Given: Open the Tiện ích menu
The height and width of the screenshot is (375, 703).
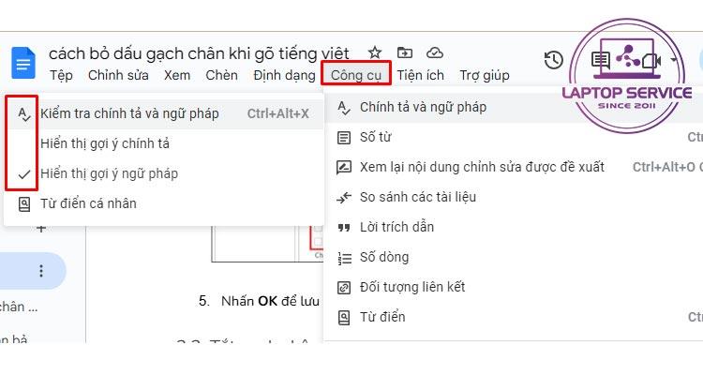Looking at the screenshot, I should point(421,75).
